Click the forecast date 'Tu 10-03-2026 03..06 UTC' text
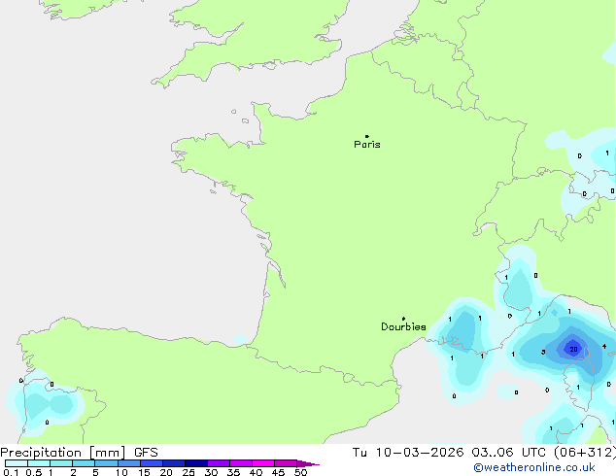Screen dimensions: 616x476 pyautogui.click(x=450, y=453)
